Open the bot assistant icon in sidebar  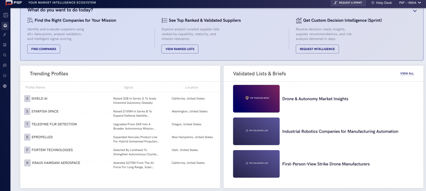coord(5,86)
